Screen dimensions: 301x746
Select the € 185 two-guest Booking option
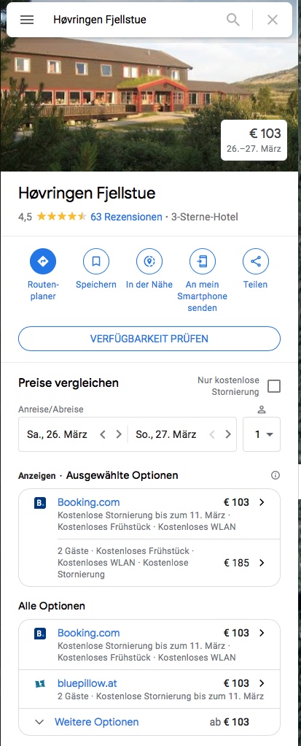point(149,563)
